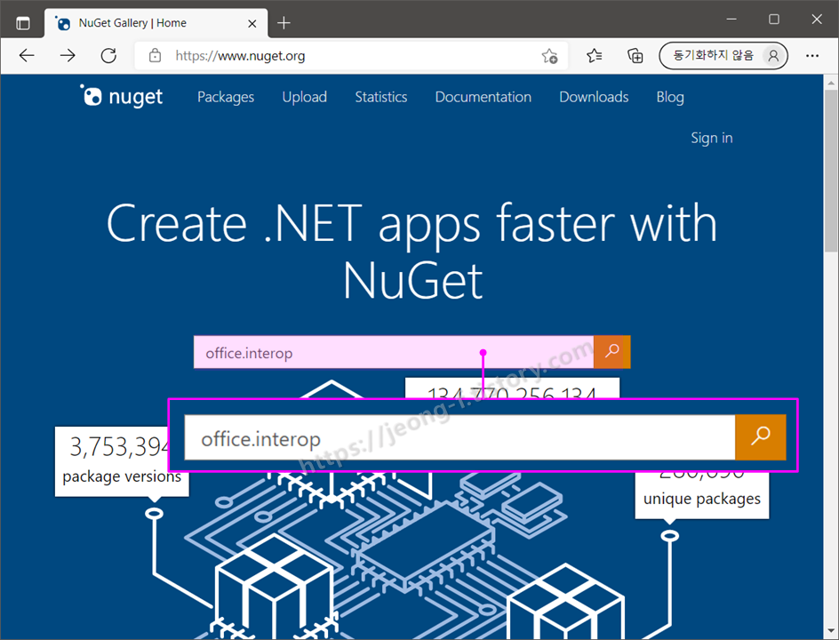Viewport: 839px width, 640px height.
Task: Open the Upload page
Action: pos(305,97)
